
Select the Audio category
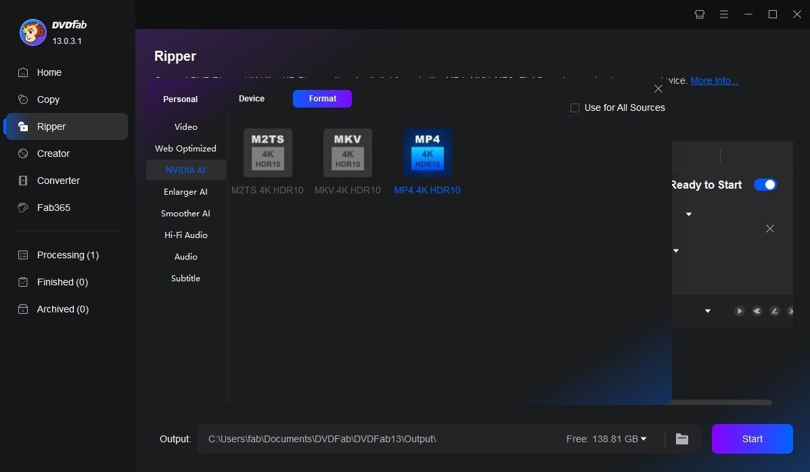point(186,257)
